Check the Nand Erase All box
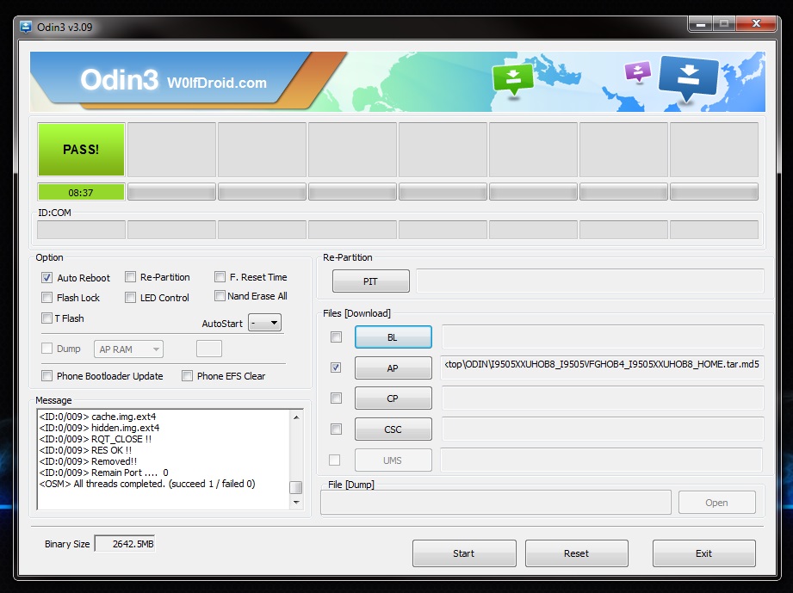 tap(220, 296)
